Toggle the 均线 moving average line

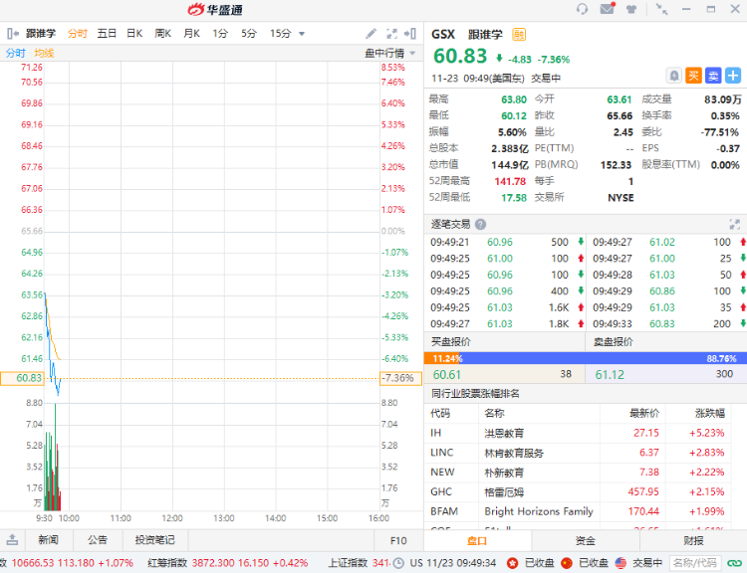(x=44, y=53)
